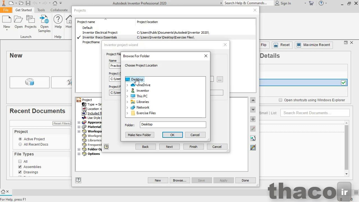Click the configure content center libraries icon

[253, 147]
